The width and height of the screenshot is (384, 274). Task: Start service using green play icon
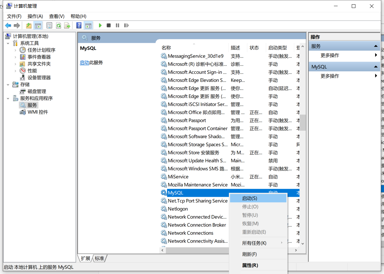click(x=100, y=25)
